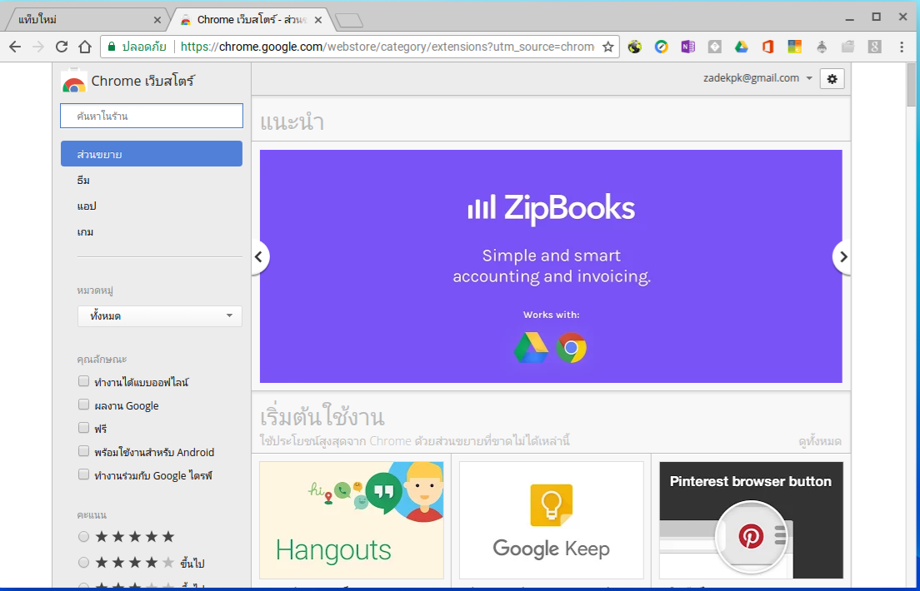
Task: Show next featured banner slide
Action: click(842, 257)
